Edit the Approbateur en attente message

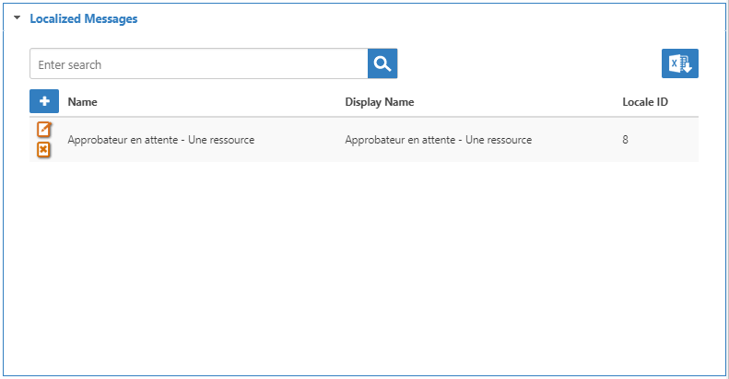tap(43, 130)
